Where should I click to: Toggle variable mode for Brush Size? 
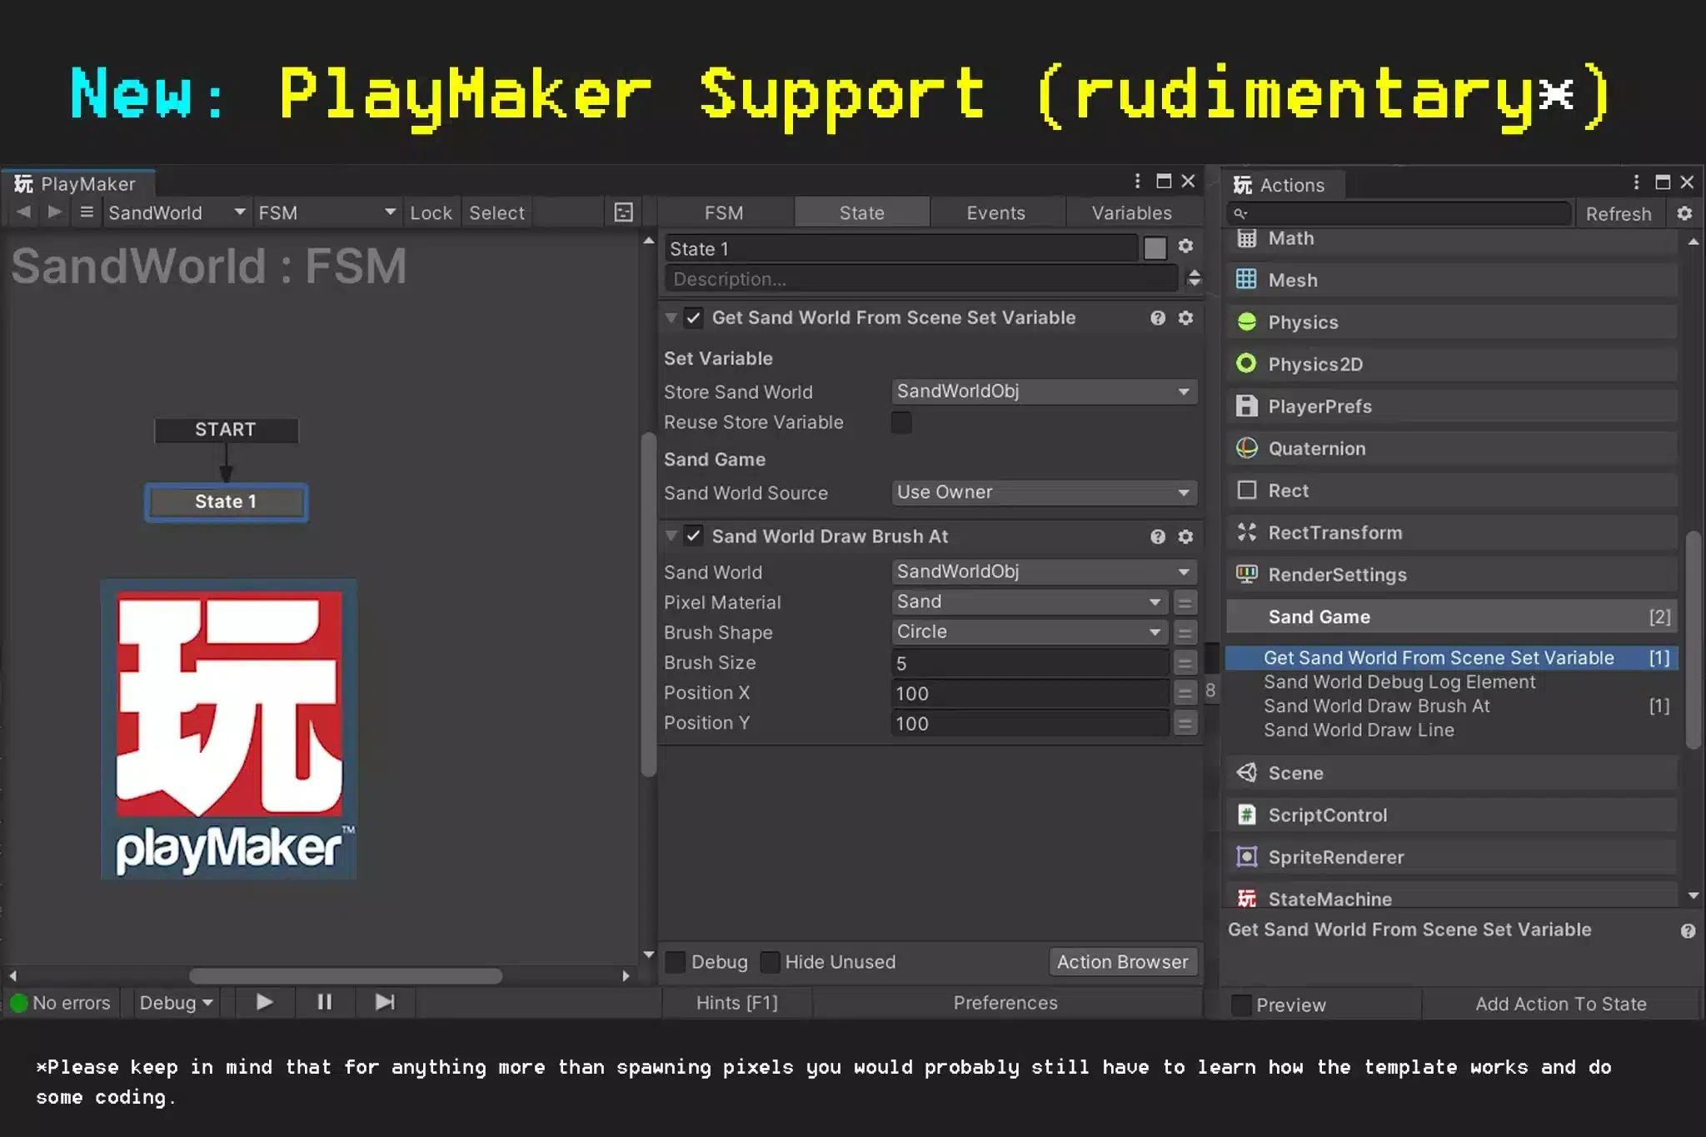(1185, 663)
